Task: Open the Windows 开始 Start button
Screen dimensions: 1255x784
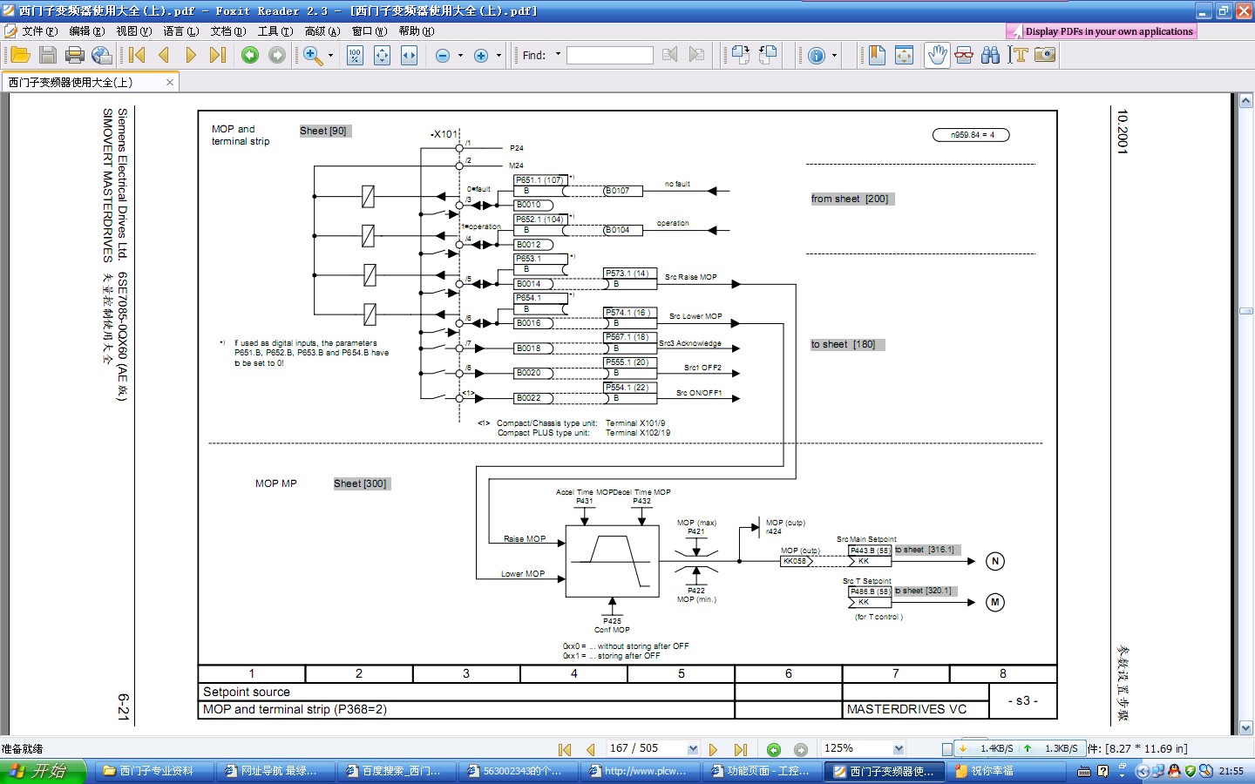Action: (44, 771)
